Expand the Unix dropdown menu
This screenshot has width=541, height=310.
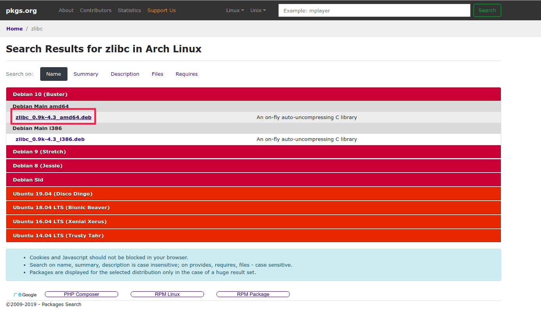(x=258, y=11)
